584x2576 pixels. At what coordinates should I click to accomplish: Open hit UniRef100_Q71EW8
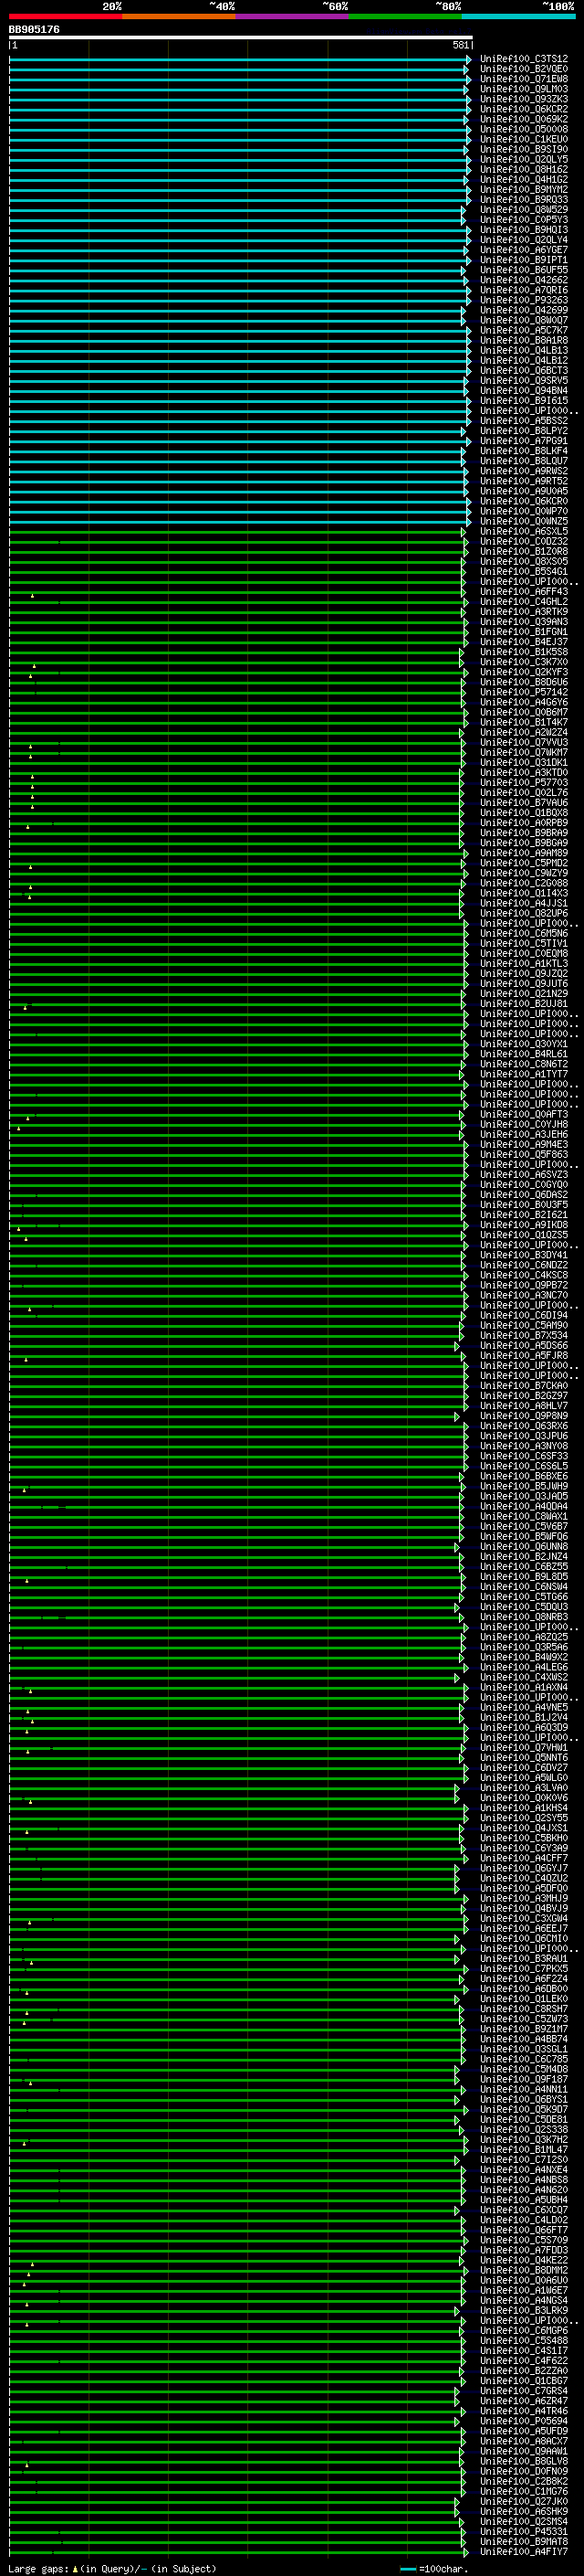(x=524, y=79)
